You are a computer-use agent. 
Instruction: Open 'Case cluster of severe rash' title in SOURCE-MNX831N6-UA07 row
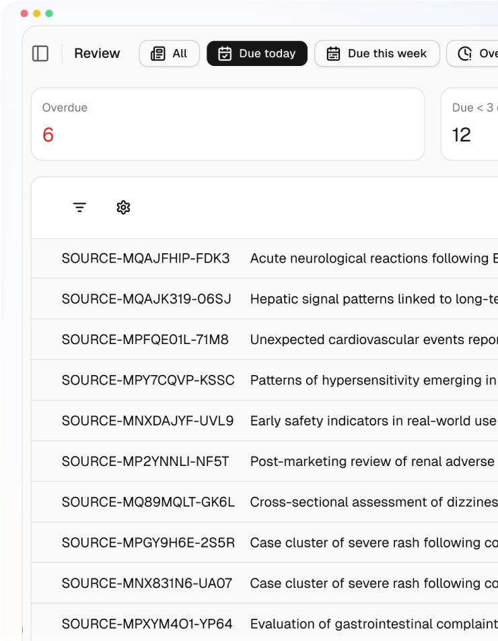tap(373, 583)
